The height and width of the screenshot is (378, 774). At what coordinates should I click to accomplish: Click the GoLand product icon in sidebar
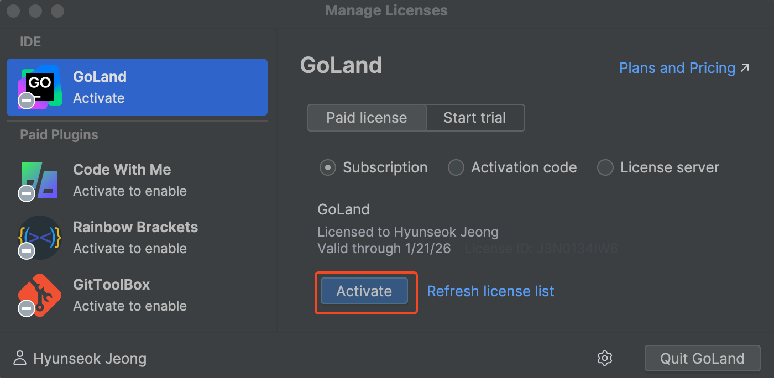coord(39,87)
